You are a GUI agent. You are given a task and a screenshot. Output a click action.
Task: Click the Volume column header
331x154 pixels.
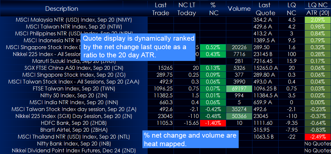point(239,9)
